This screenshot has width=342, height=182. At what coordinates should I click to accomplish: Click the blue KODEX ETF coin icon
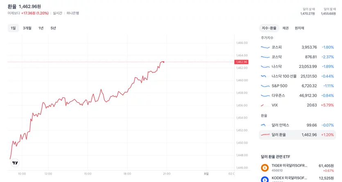[x=265, y=179]
